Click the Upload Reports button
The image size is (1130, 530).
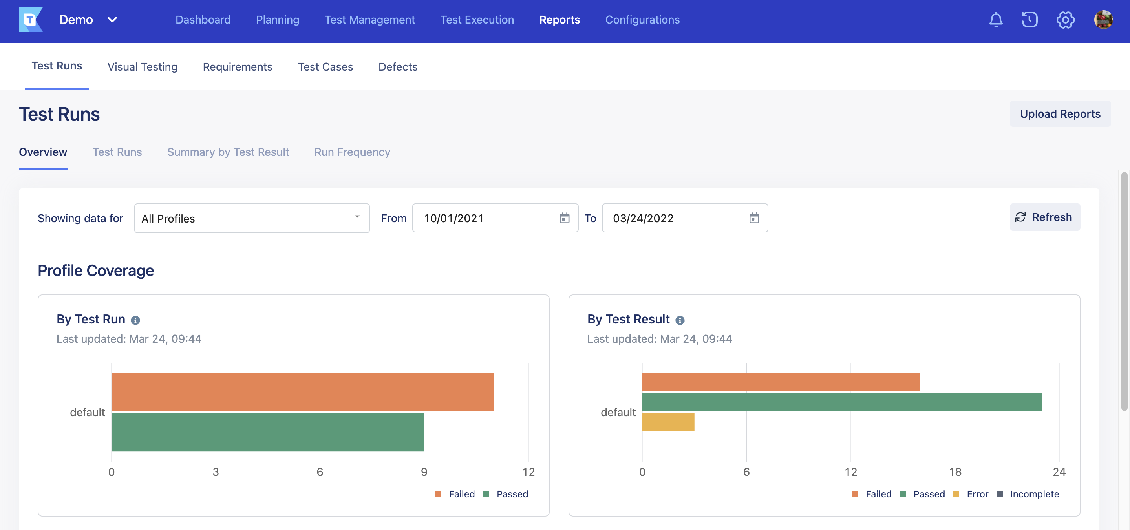point(1060,113)
